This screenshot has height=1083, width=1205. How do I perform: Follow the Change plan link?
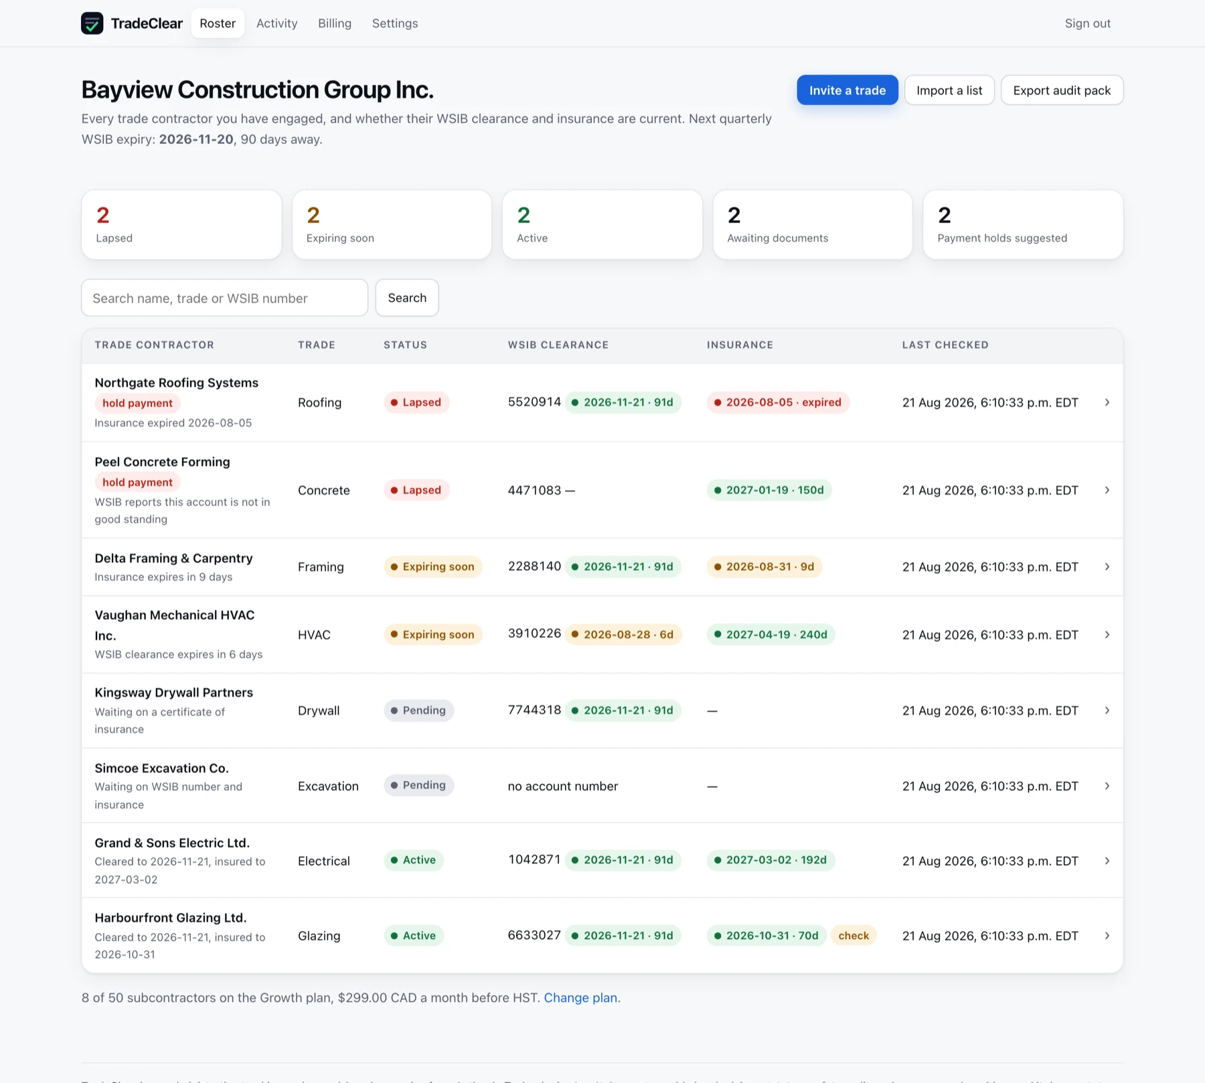pos(580,998)
